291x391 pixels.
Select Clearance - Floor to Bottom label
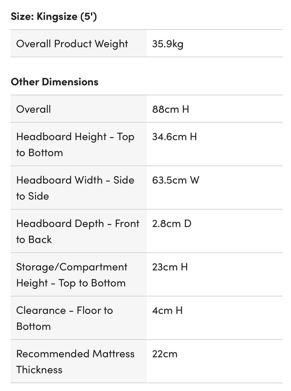click(x=65, y=318)
